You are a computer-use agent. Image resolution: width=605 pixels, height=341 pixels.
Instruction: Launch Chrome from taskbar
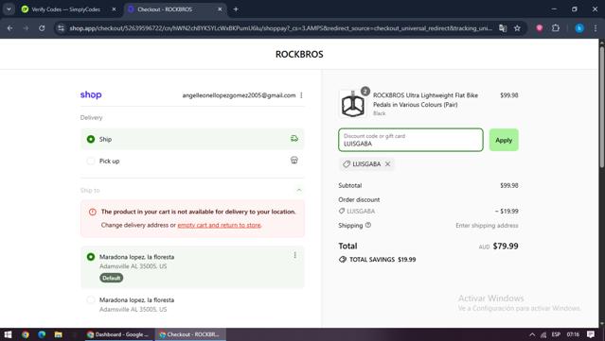pyautogui.click(x=25, y=334)
